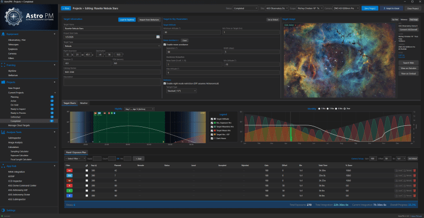Toggle Dark Hours legend checkbox
The image size is (424, 218).
tap(212, 138)
